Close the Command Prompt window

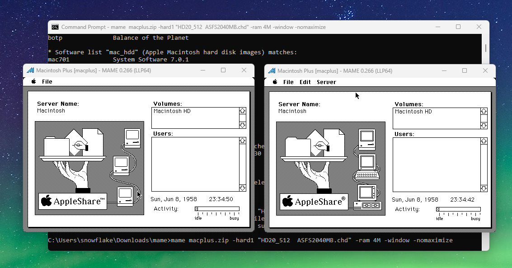click(479, 27)
